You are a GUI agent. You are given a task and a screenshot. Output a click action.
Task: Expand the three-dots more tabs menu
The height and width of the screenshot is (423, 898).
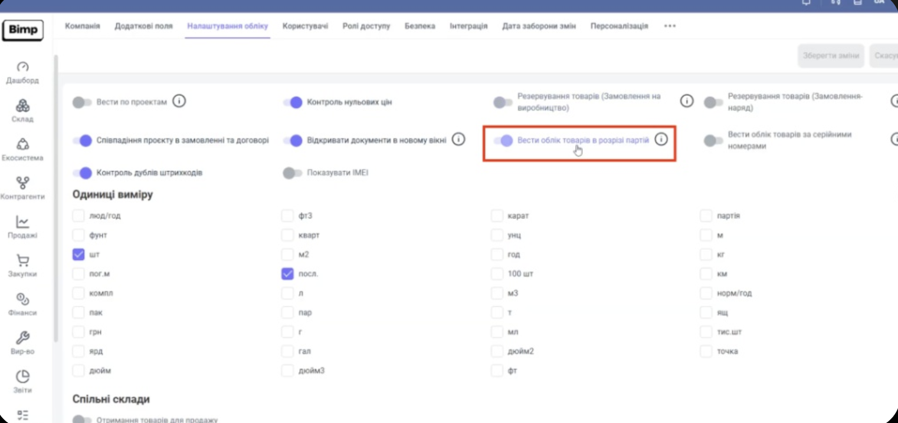670,26
